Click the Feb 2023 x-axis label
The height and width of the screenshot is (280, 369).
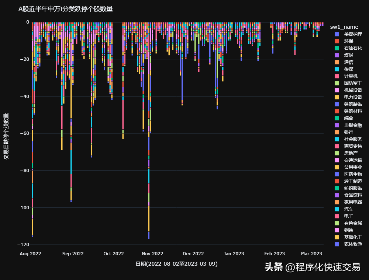pos(275,254)
